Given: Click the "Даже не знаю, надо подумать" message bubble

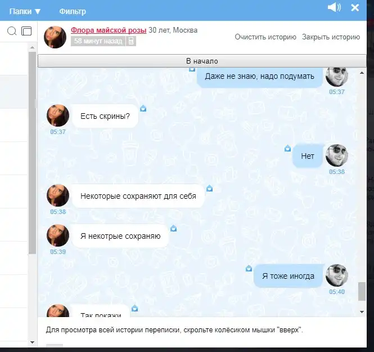Looking at the screenshot, I should (x=259, y=76).
